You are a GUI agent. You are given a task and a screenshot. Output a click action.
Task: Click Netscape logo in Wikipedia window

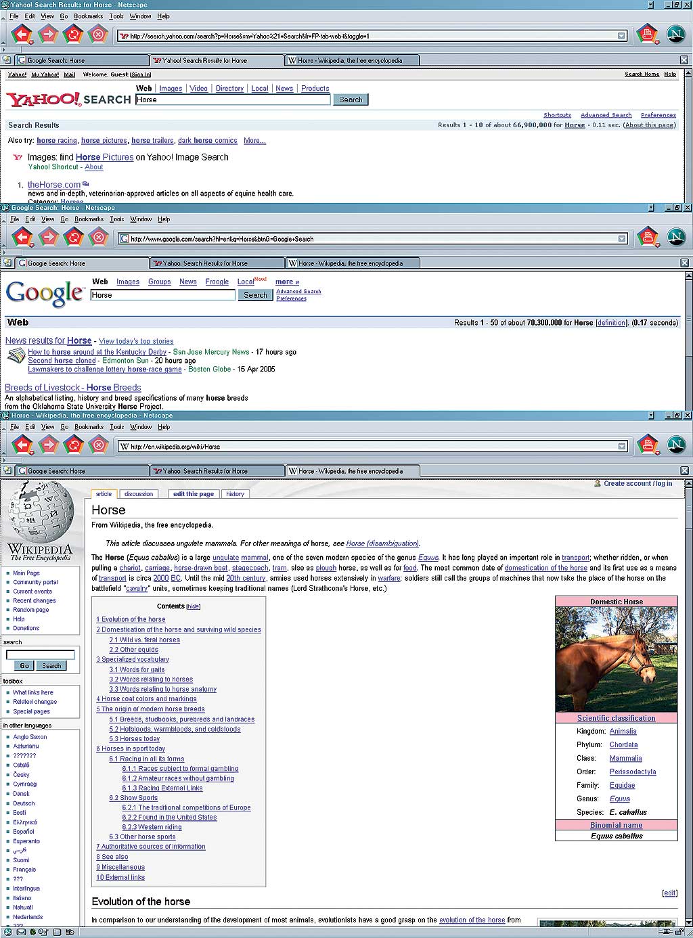(675, 445)
